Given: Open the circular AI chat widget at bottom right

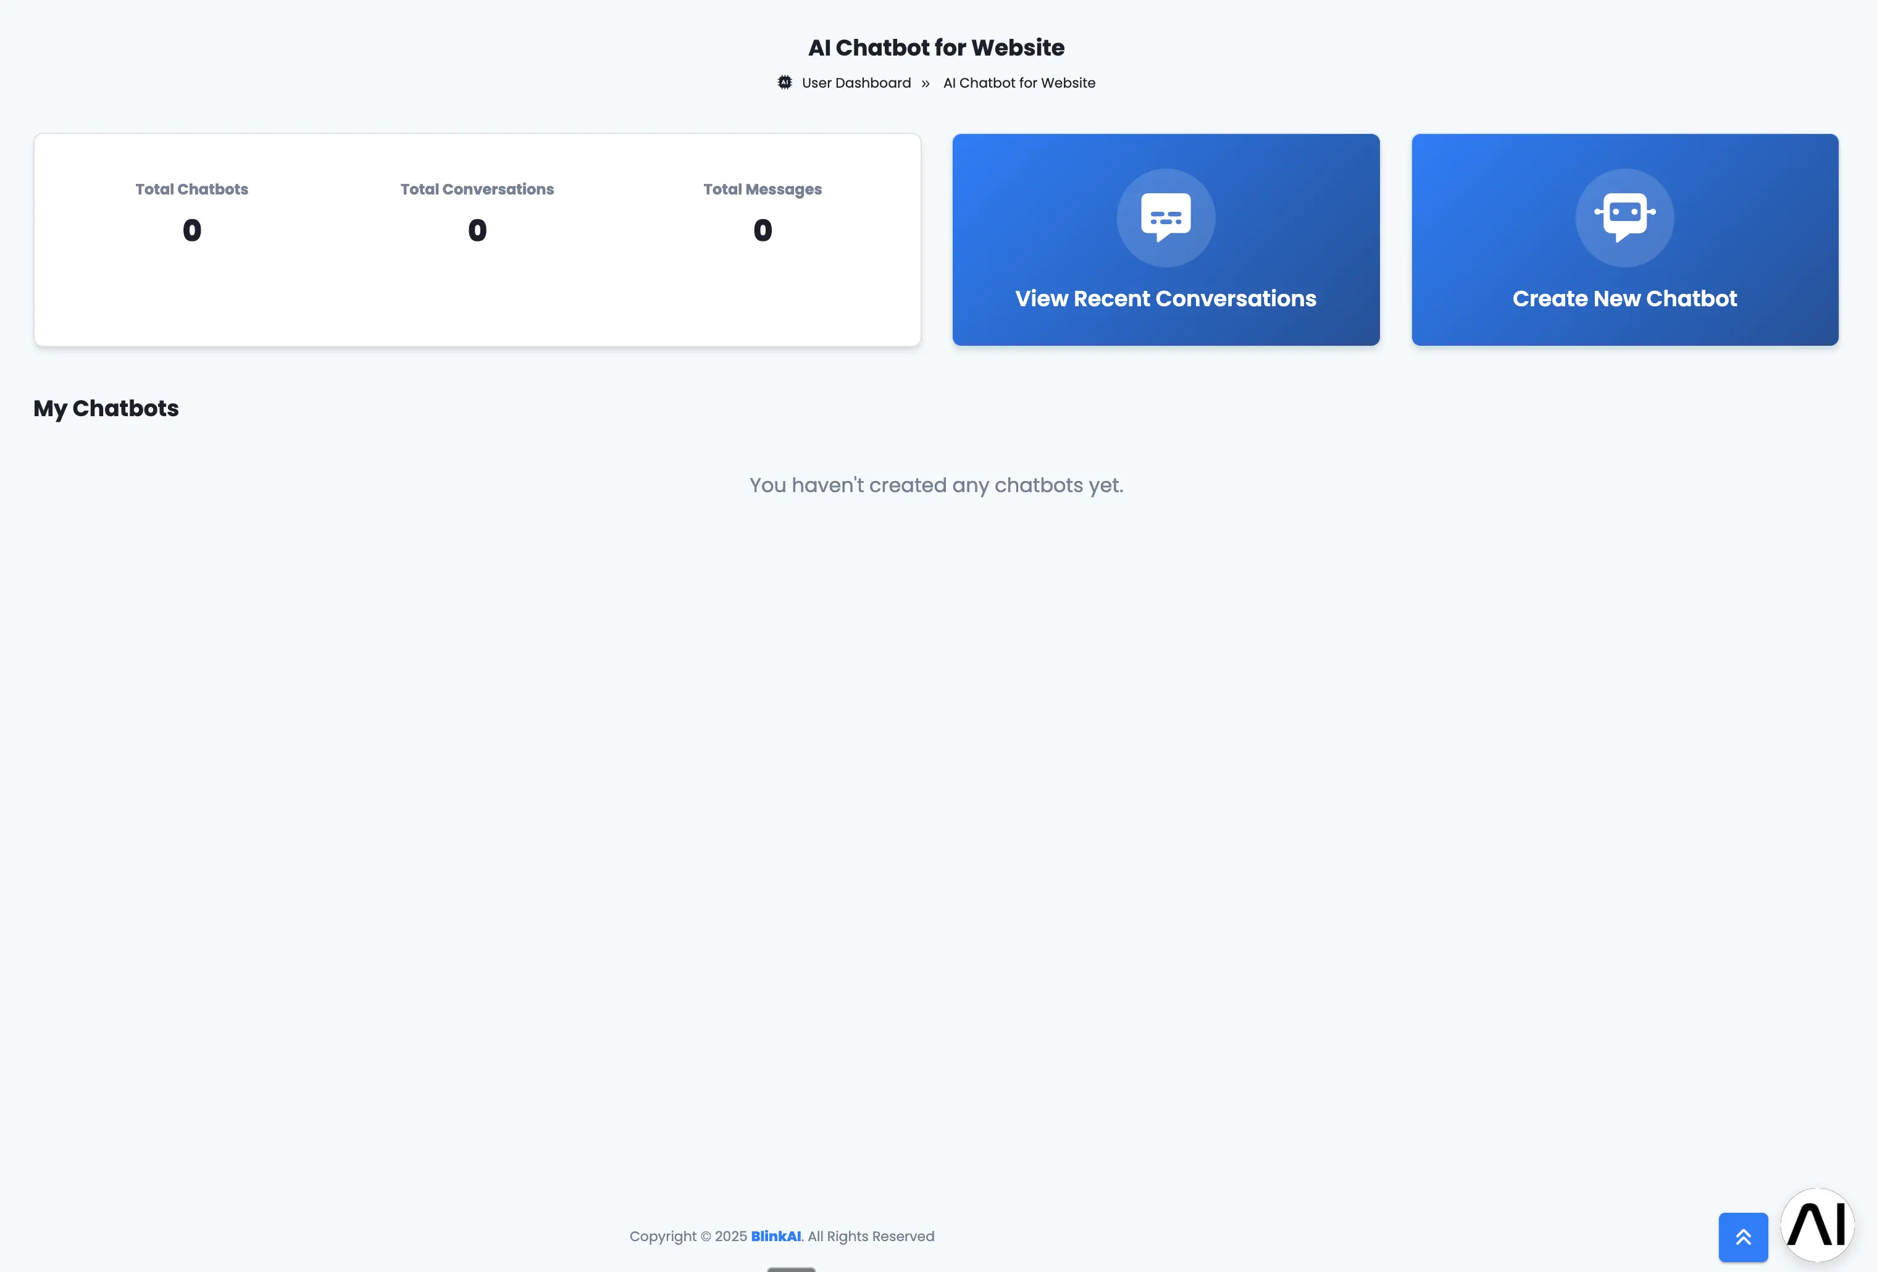Looking at the screenshot, I should point(1817,1225).
